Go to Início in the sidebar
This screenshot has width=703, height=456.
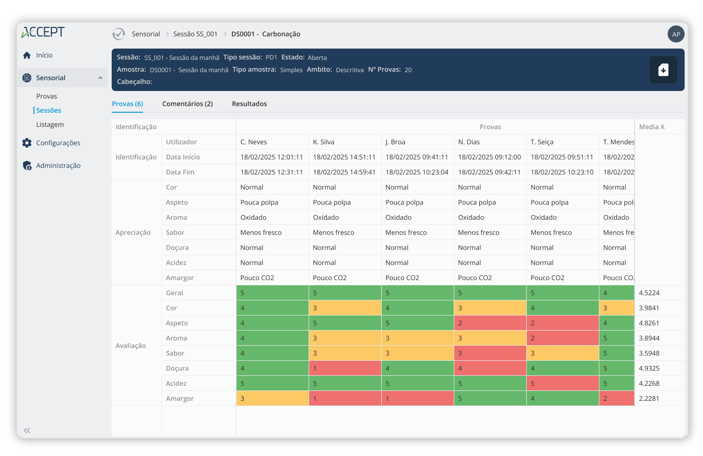pos(44,55)
